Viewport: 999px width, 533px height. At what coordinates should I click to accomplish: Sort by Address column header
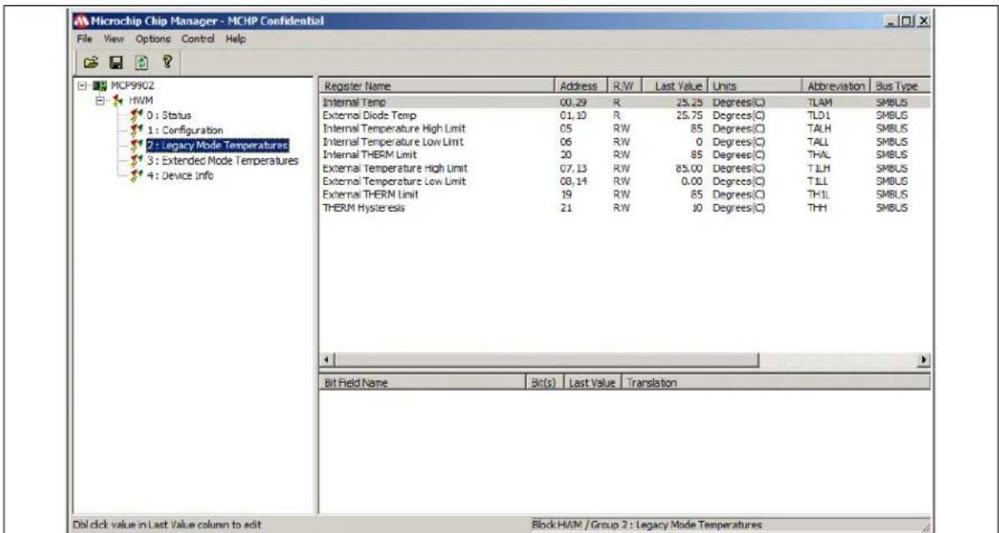(x=579, y=86)
